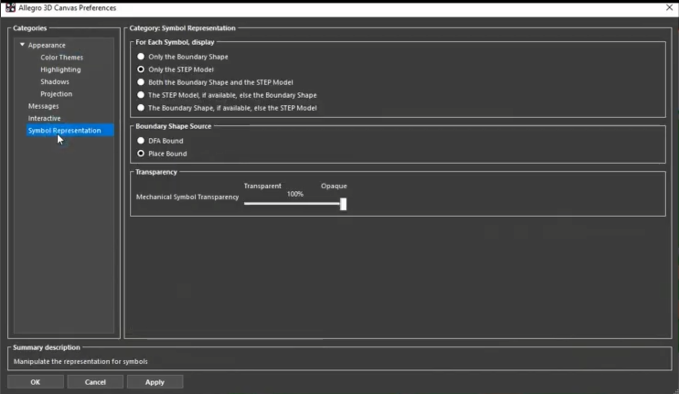Open the Interactive preferences category
The height and width of the screenshot is (394, 679).
tap(44, 118)
